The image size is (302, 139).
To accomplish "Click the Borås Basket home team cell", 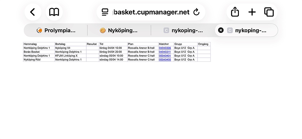I will (31, 52).
